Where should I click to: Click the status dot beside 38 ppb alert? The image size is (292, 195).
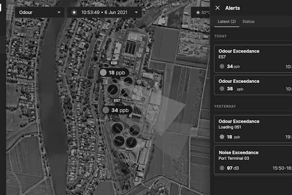[x=222, y=89]
